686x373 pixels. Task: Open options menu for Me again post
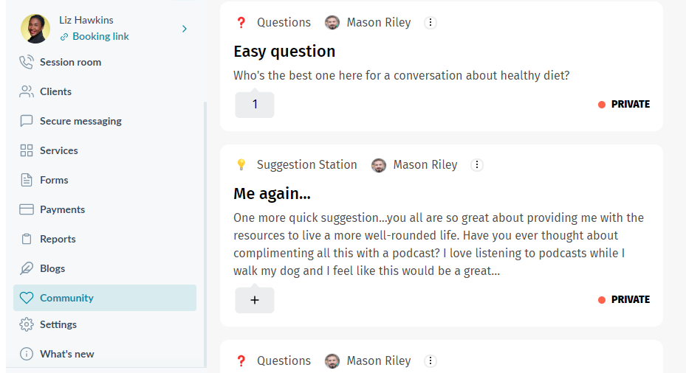click(x=477, y=164)
